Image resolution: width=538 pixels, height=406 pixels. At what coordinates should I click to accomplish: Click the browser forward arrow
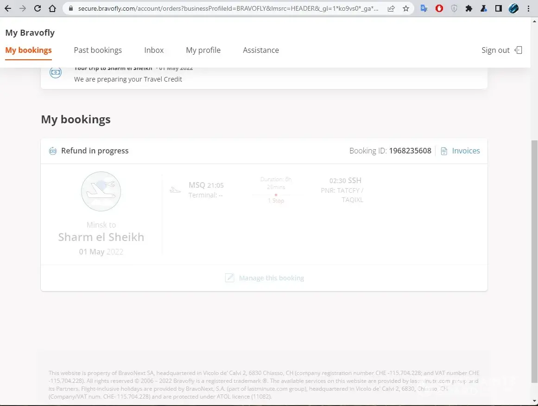click(x=23, y=9)
